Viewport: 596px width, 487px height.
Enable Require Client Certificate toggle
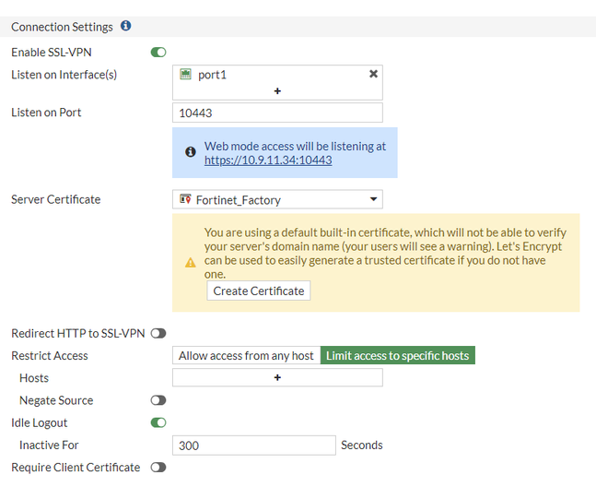[x=158, y=468]
